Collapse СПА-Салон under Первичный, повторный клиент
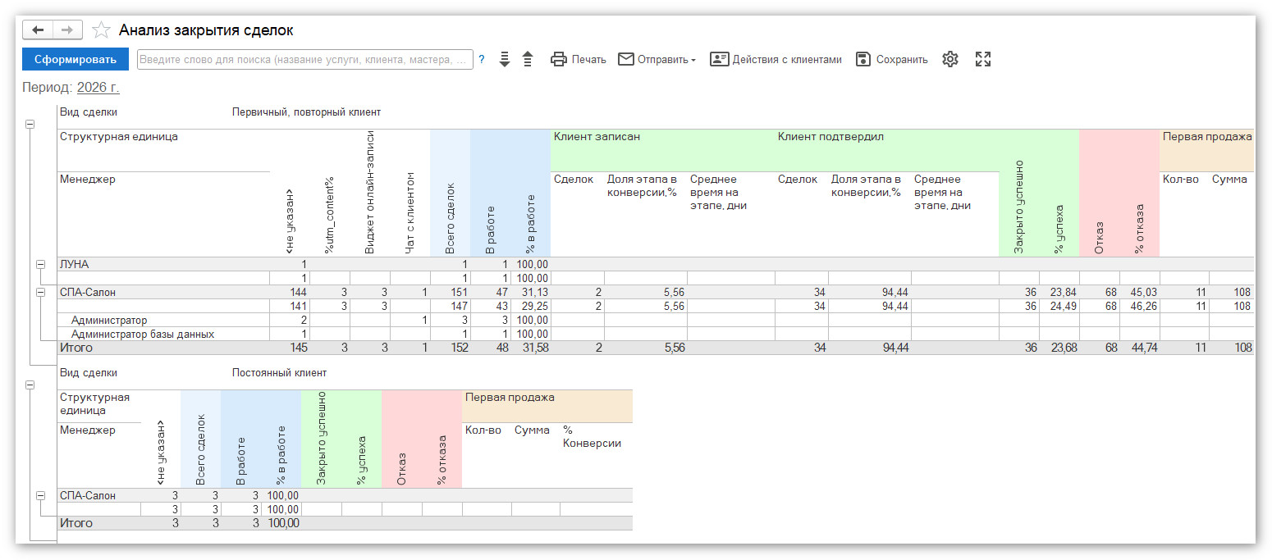The height and width of the screenshot is (560, 1272). click(x=40, y=292)
